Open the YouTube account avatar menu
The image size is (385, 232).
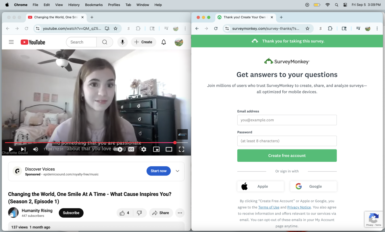[179, 42]
